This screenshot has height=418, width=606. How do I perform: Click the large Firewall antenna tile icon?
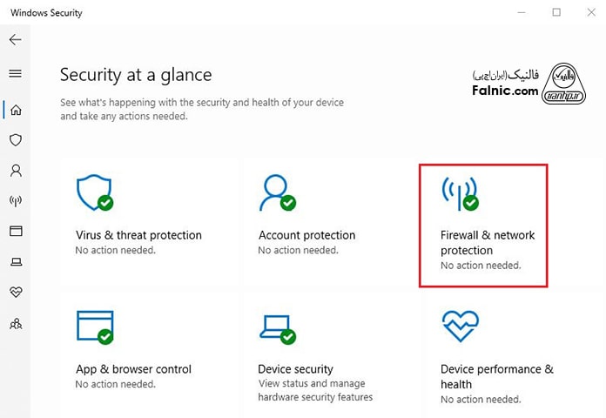460,192
